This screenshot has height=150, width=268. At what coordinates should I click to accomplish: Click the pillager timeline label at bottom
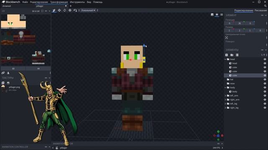[x=63, y=148]
